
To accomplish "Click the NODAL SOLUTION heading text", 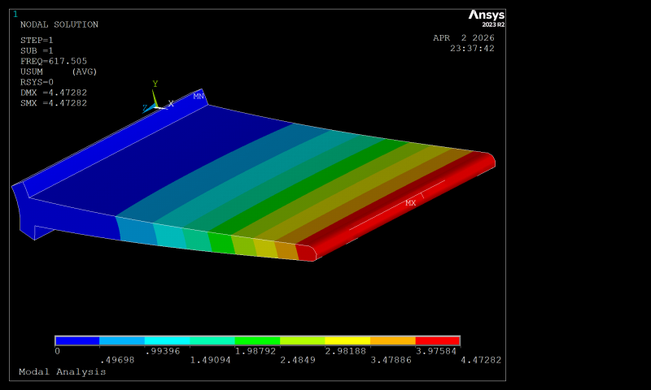I will [59, 24].
